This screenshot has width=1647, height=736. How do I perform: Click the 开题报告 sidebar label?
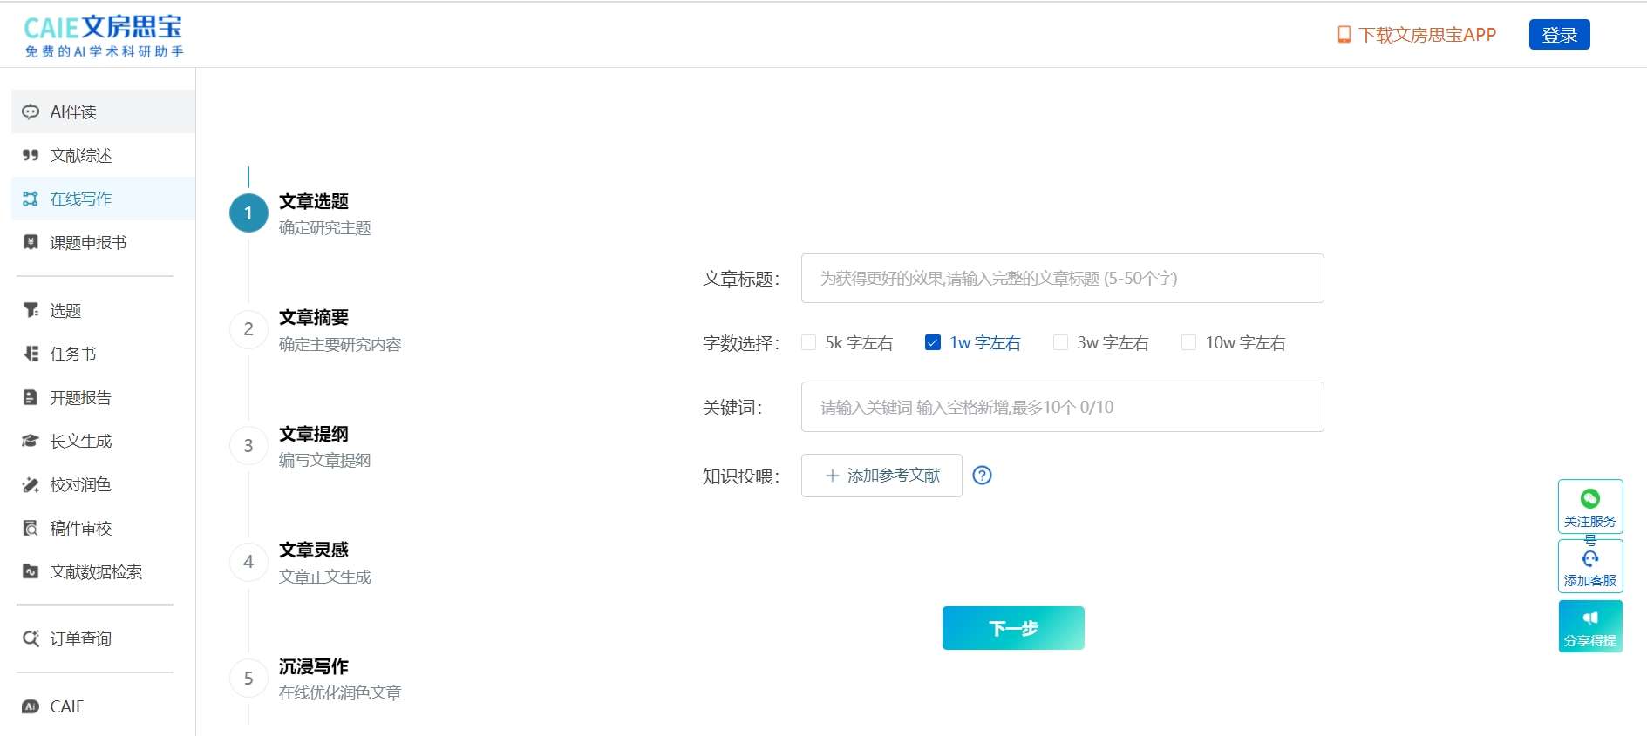coord(81,398)
